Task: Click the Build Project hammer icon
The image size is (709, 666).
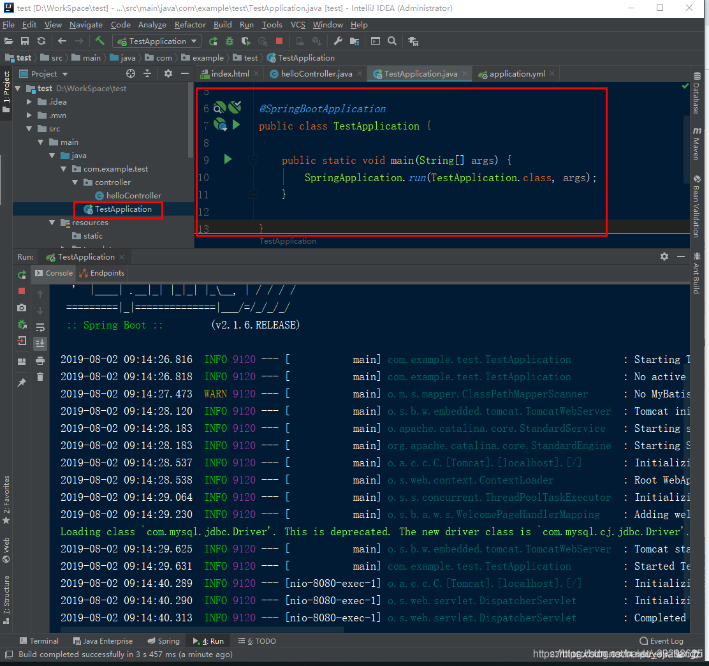Action: pyautogui.click(x=99, y=41)
